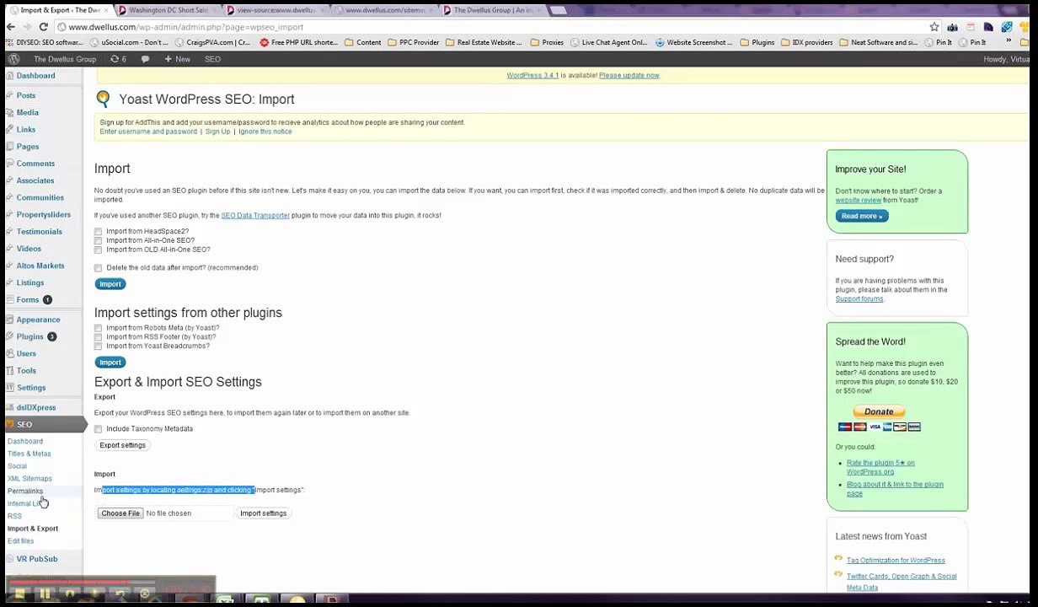Open XML Sitemaps in SEO submenu
Image resolution: width=1038 pixels, height=607 pixels.
tap(29, 479)
